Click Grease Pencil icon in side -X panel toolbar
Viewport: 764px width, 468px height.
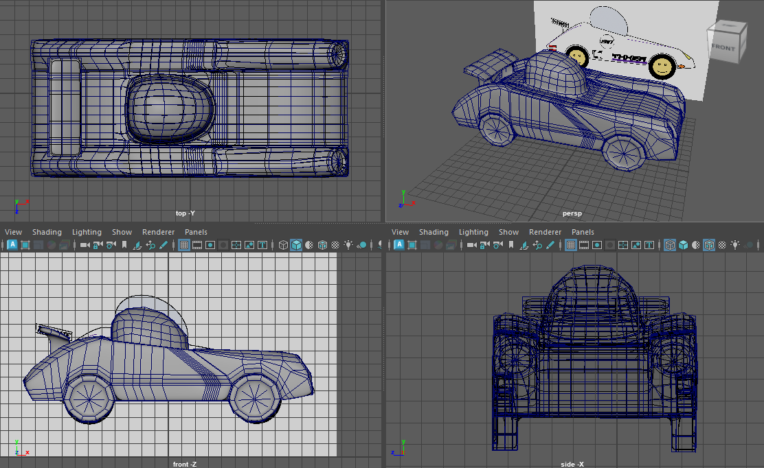click(x=550, y=245)
